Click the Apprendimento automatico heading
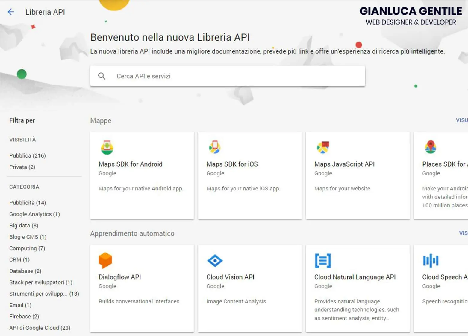This screenshot has height=336, width=468. tap(132, 233)
